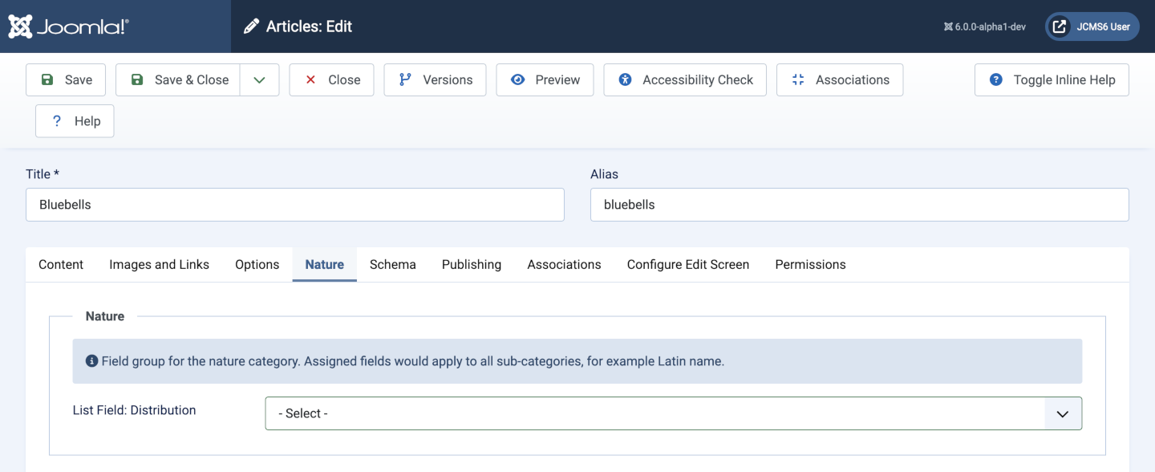Open the Images and Links tab
Screen dimensions: 1155x472
pos(159,264)
